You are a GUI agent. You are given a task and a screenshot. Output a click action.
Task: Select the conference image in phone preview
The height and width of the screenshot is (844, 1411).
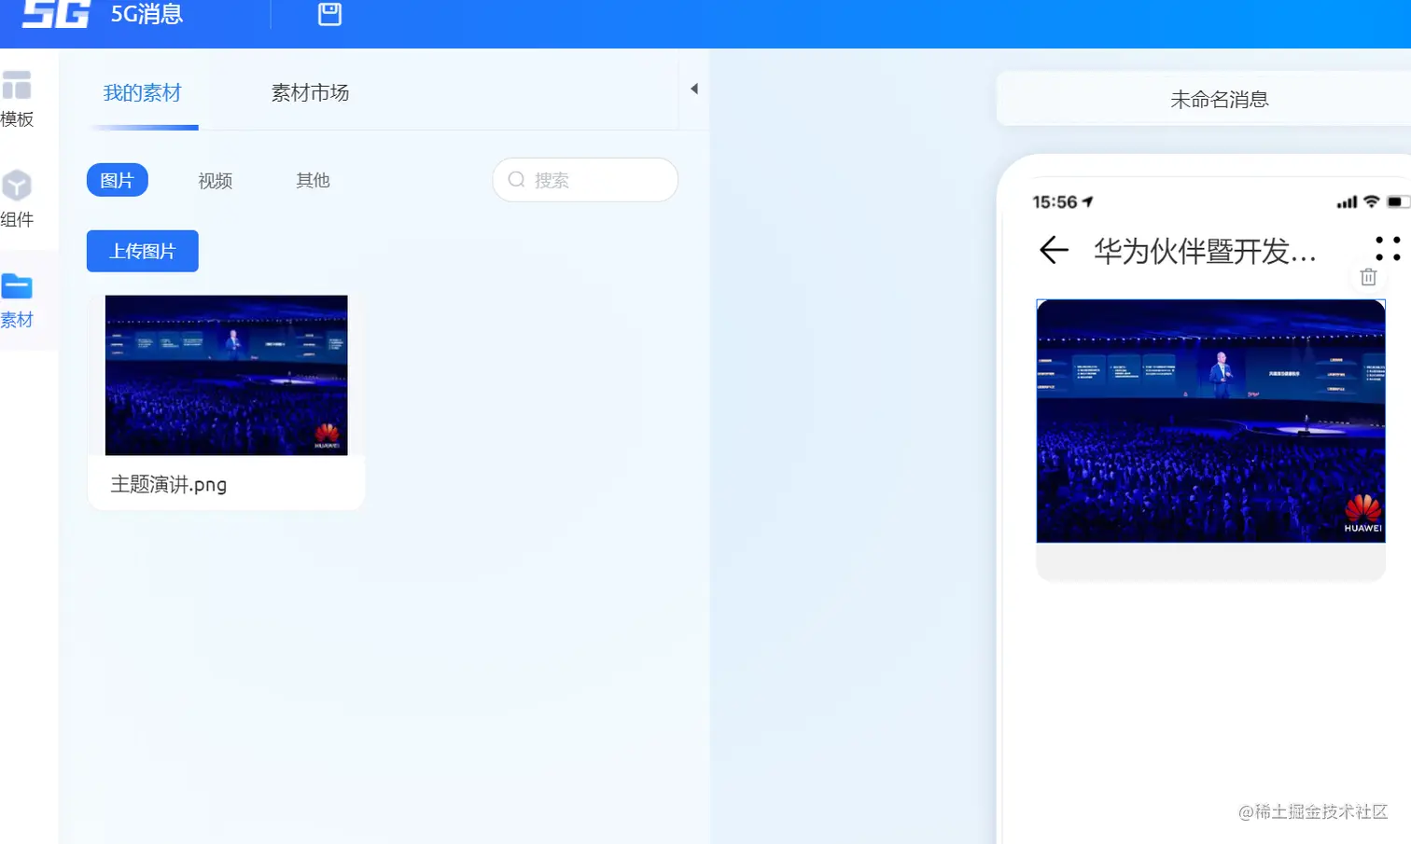(1210, 421)
